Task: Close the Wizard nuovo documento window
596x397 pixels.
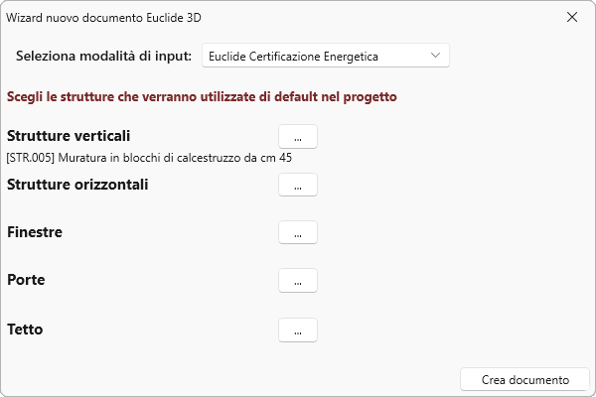Action: coord(572,17)
